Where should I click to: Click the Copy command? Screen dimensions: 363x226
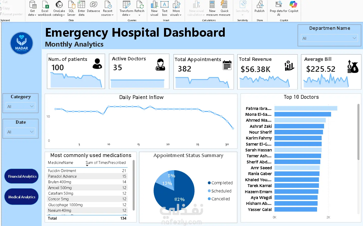[x=6, y=8]
